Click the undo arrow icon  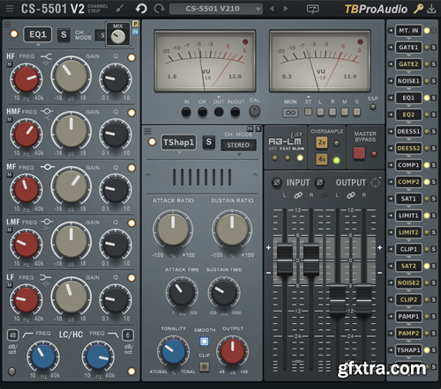141,9
